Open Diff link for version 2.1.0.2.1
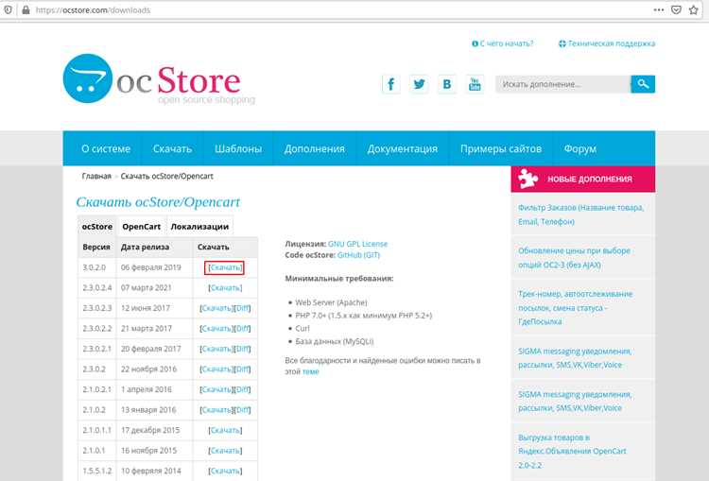The image size is (709, 481). tap(242, 389)
